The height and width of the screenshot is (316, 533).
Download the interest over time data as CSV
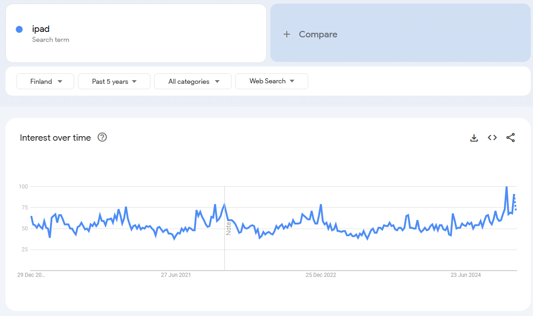(x=474, y=138)
